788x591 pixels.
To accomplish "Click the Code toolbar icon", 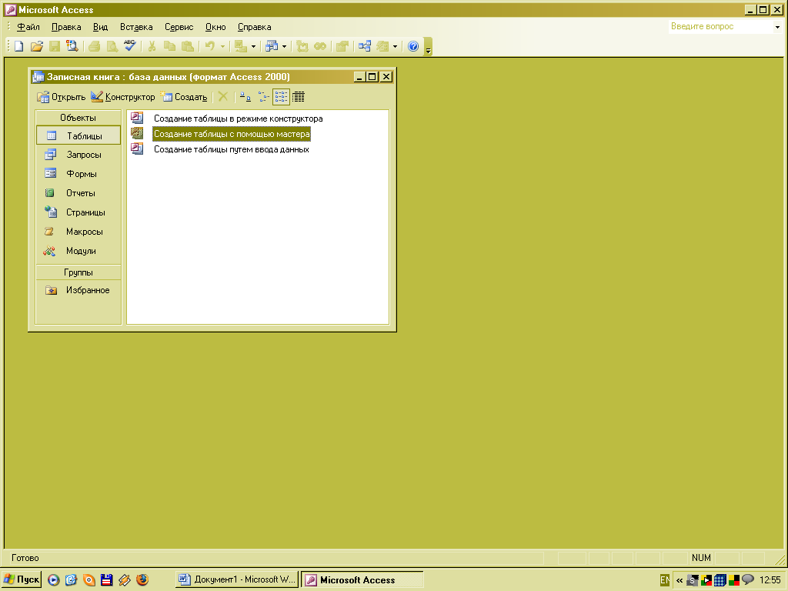I will click(302, 46).
